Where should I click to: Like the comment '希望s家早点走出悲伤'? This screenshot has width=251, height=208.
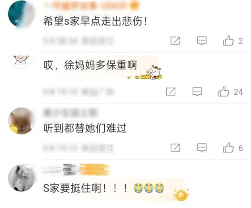[228, 41]
